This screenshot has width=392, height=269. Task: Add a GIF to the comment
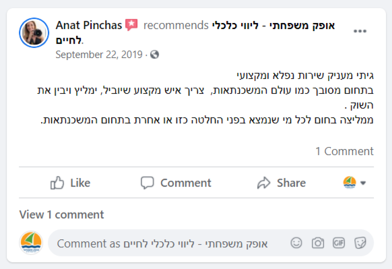pyautogui.click(x=339, y=243)
